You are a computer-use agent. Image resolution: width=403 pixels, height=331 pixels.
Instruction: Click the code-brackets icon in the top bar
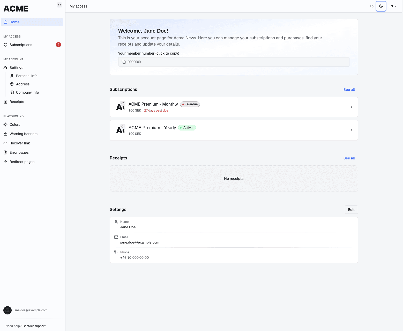pyautogui.click(x=372, y=6)
